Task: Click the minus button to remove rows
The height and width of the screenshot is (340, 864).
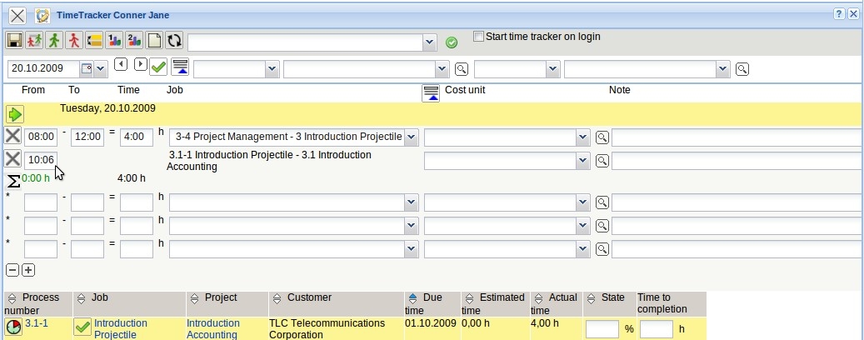Action: [12, 270]
